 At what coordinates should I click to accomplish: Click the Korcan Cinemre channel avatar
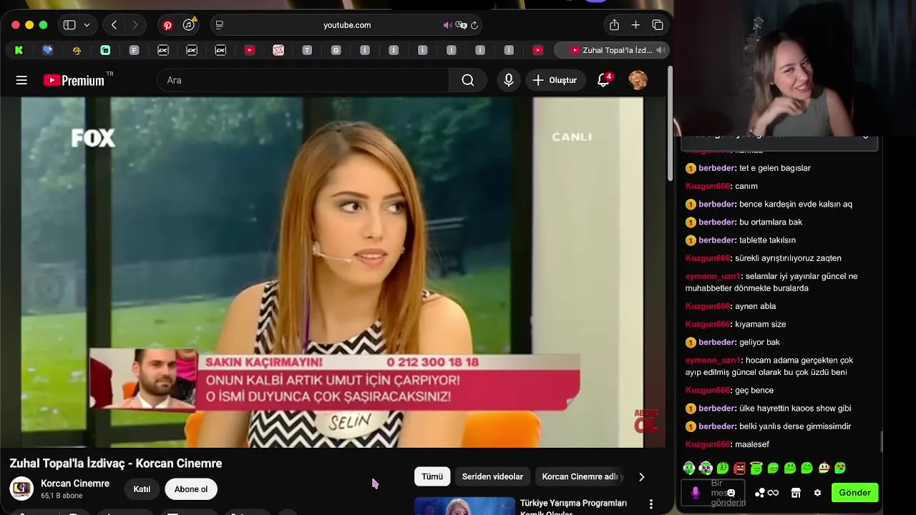[x=21, y=489]
